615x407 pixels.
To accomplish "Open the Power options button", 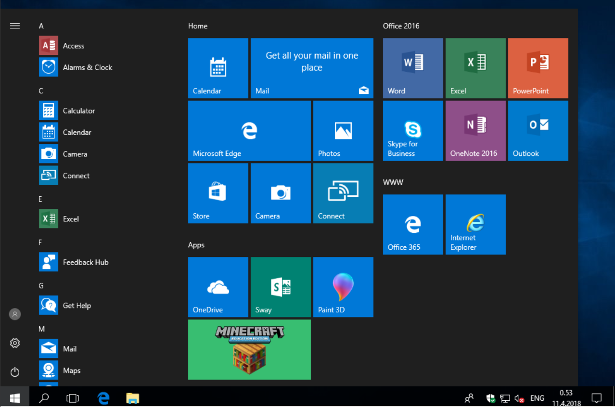I will (15, 372).
